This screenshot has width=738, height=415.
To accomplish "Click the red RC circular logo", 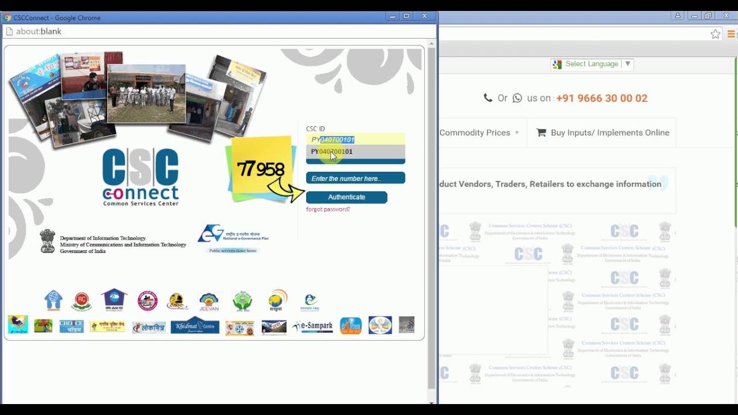I will [82, 301].
